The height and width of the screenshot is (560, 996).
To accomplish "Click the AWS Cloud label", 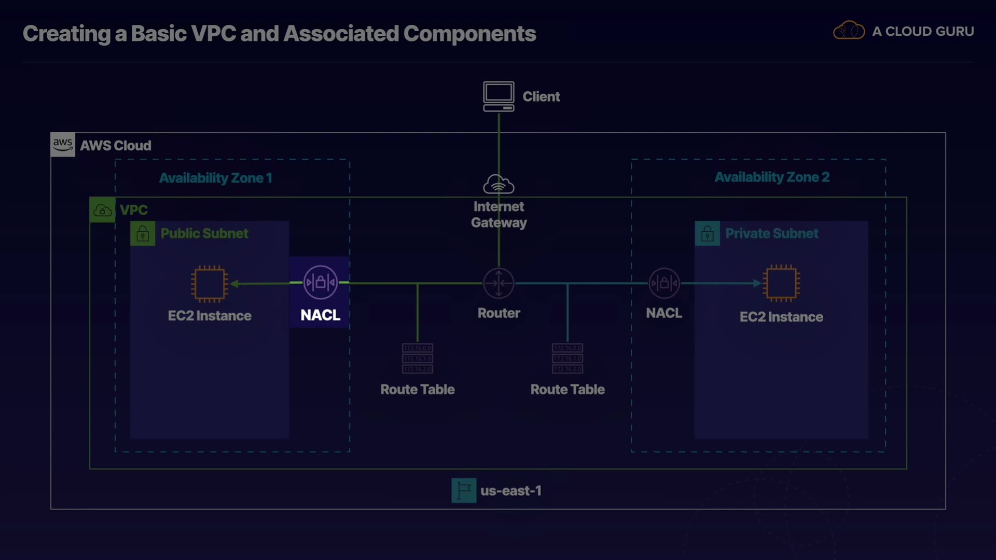I will coord(115,146).
